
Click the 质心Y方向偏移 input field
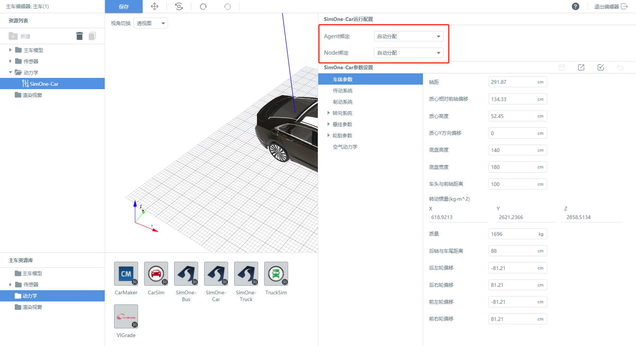[x=517, y=133]
